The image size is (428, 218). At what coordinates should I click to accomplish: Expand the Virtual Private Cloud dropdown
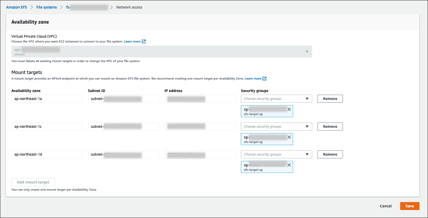coord(161,52)
